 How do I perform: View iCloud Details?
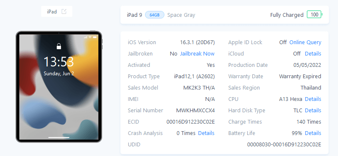pos(313,54)
